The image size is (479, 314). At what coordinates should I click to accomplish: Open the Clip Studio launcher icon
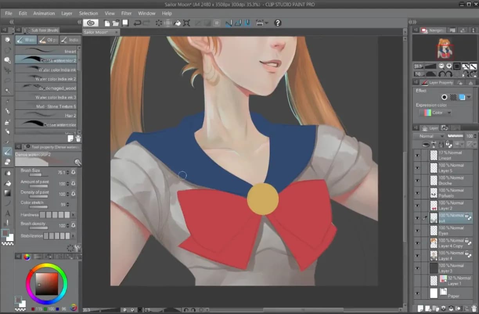(91, 23)
